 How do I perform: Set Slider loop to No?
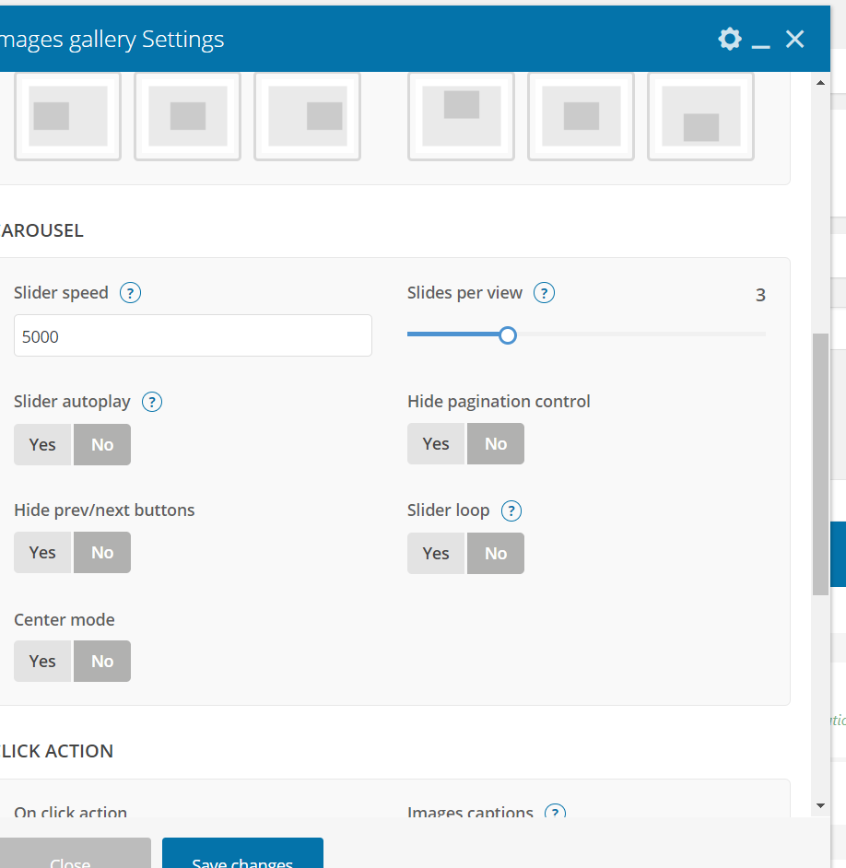(496, 553)
